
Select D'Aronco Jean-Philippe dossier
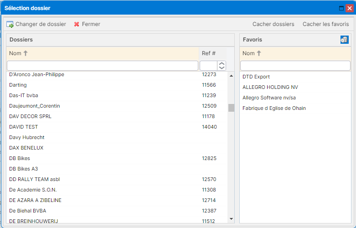click(117, 74)
